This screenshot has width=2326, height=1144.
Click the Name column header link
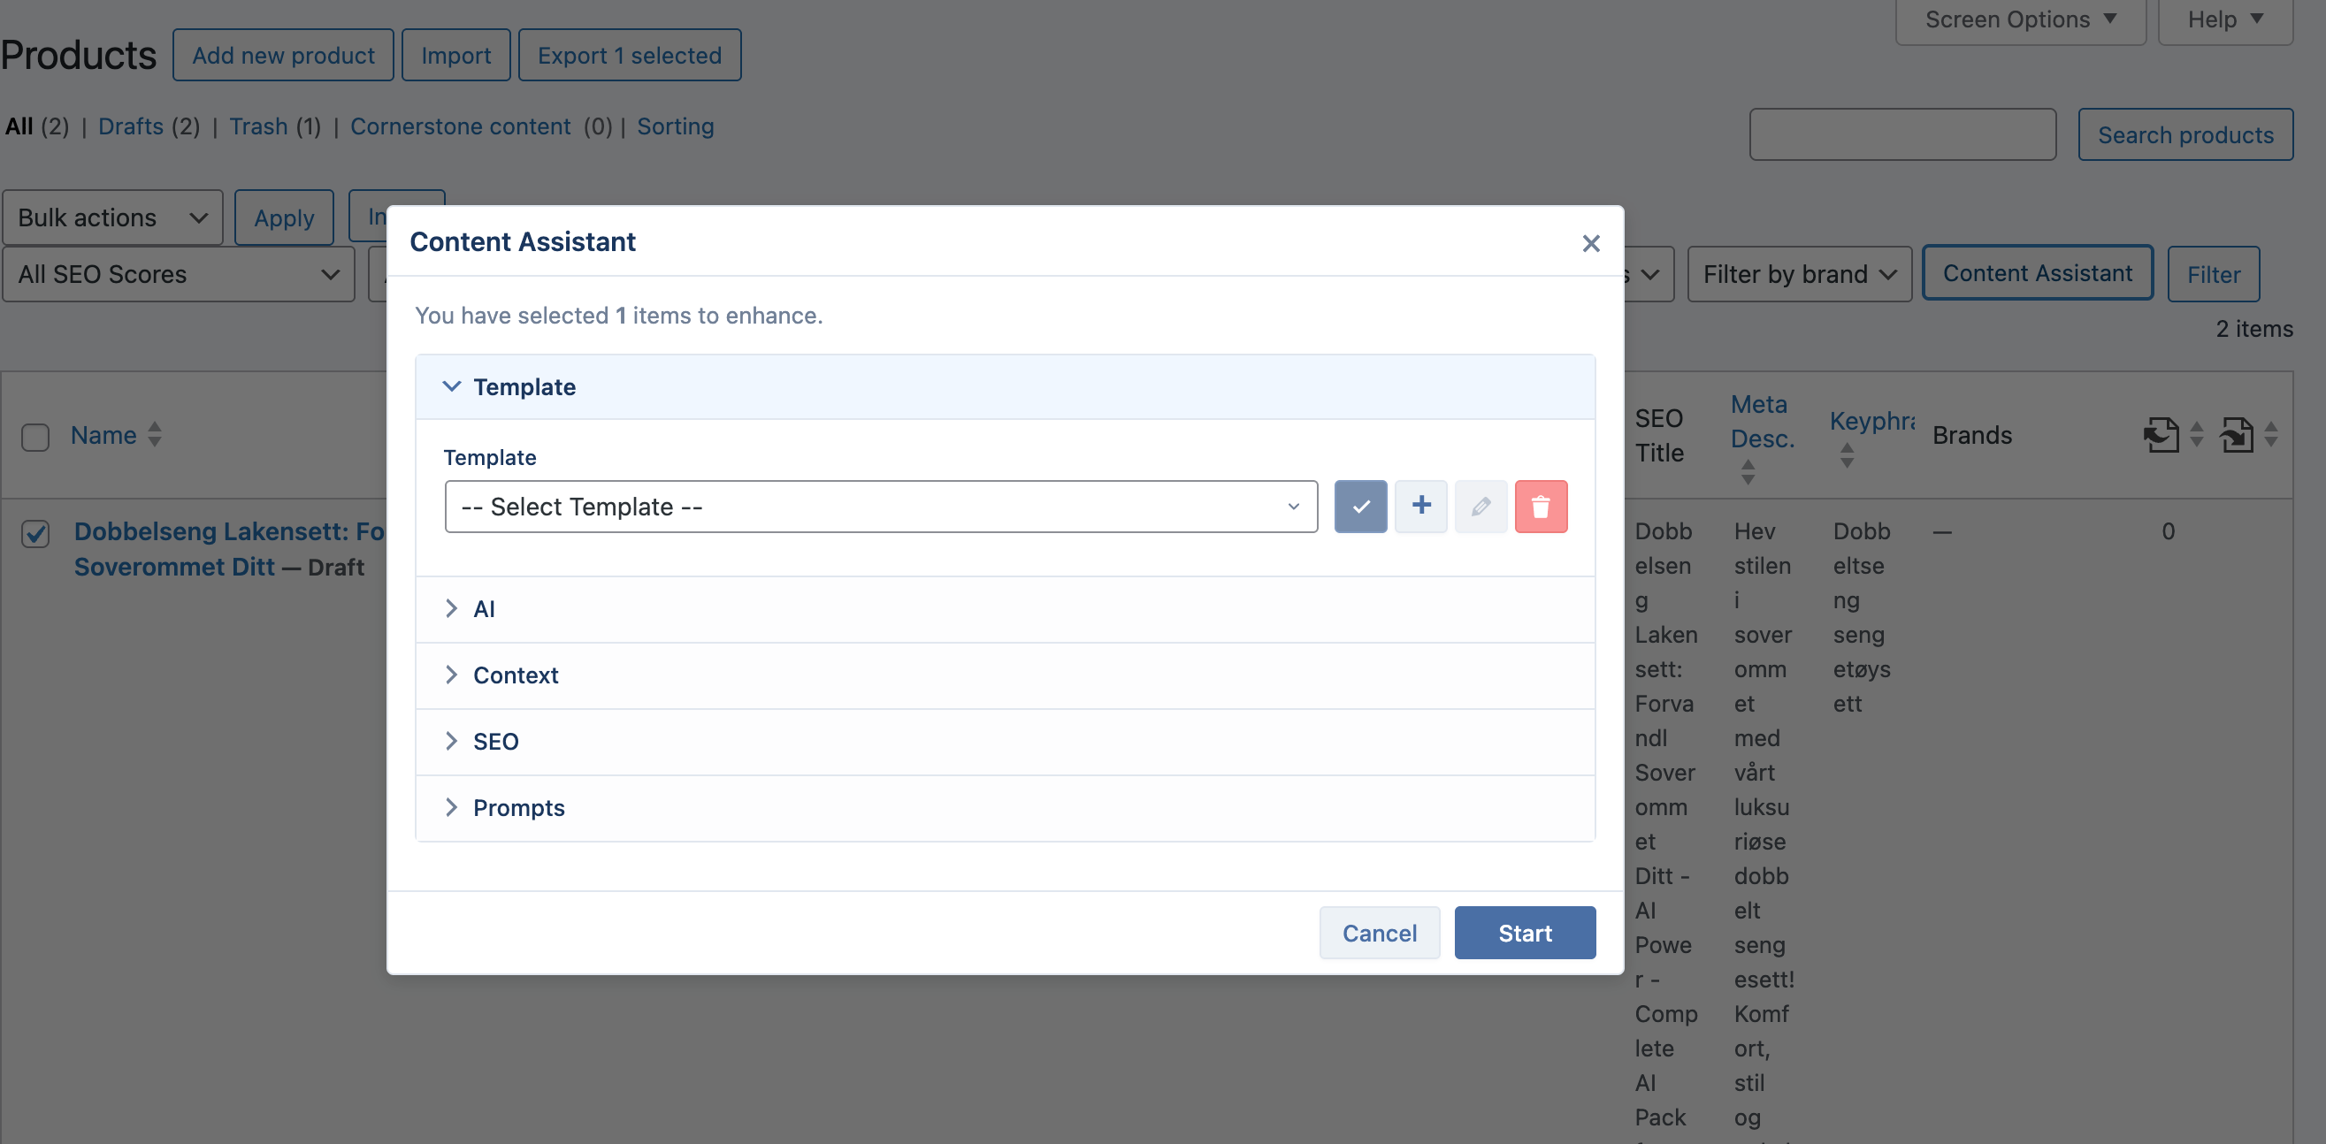103,435
